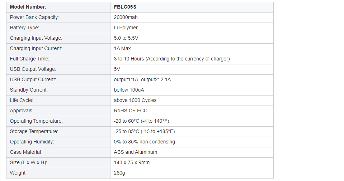This screenshot has height=181, width=344.
Task: Click the 20000mah capacity value
Action: point(126,17)
